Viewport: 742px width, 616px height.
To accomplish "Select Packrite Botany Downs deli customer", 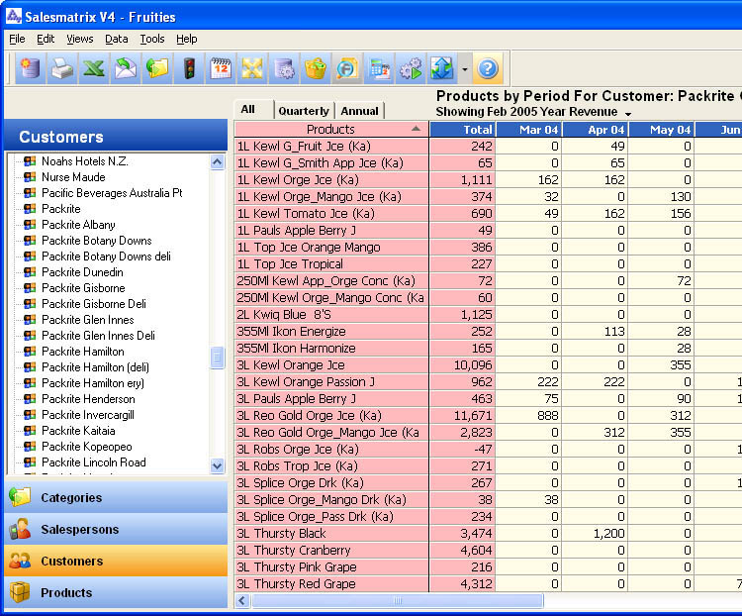I will click(x=106, y=257).
